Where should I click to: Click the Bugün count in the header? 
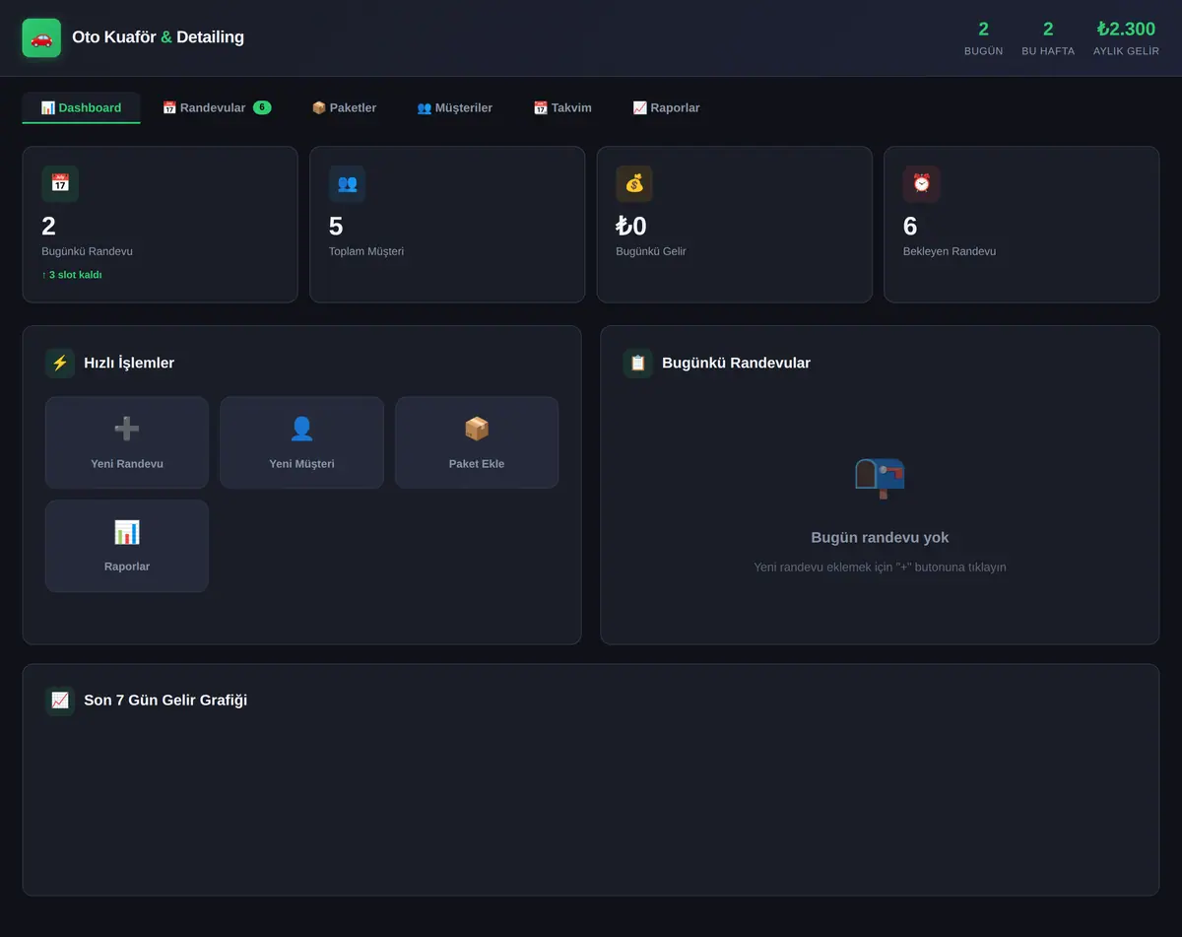(x=983, y=30)
